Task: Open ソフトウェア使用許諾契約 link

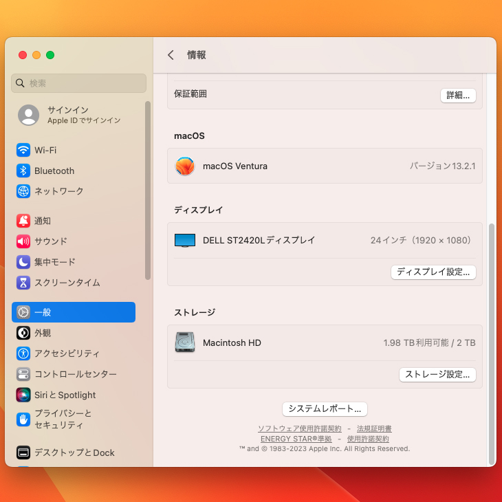Action: pos(300,428)
